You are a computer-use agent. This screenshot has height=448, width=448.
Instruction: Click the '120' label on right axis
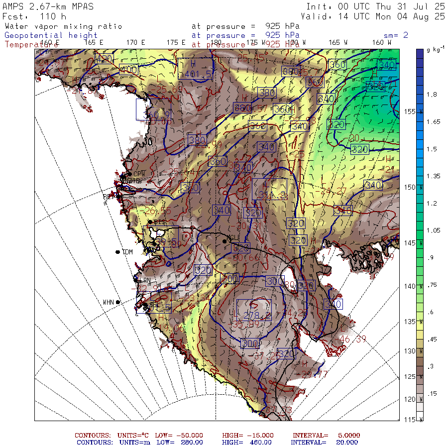410,399
